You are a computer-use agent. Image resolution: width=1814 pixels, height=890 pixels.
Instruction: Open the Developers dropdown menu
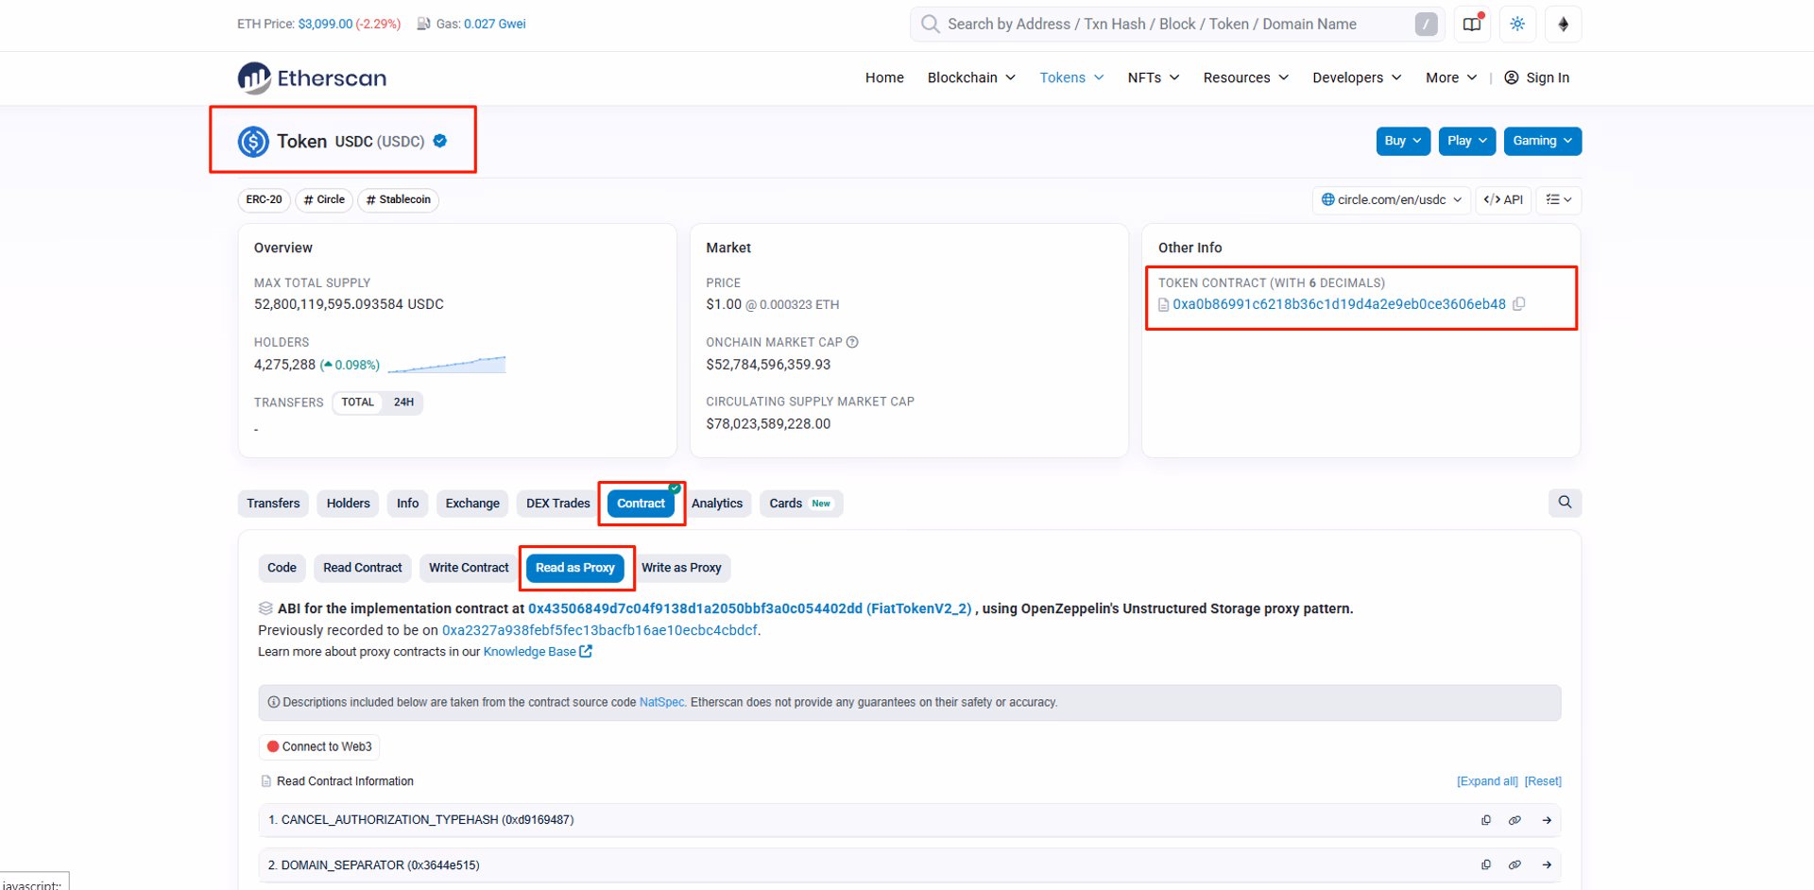(x=1357, y=77)
